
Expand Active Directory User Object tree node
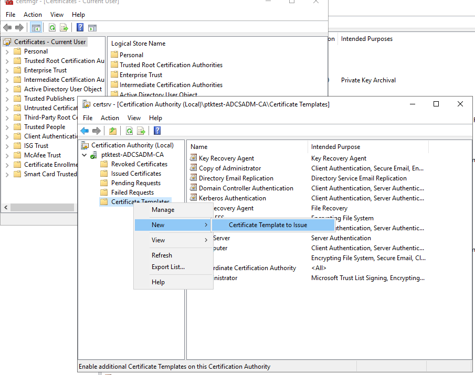coord(7,89)
